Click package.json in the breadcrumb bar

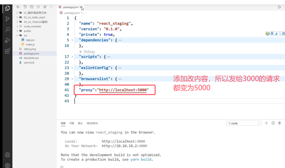pyautogui.click(x=72, y=13)
